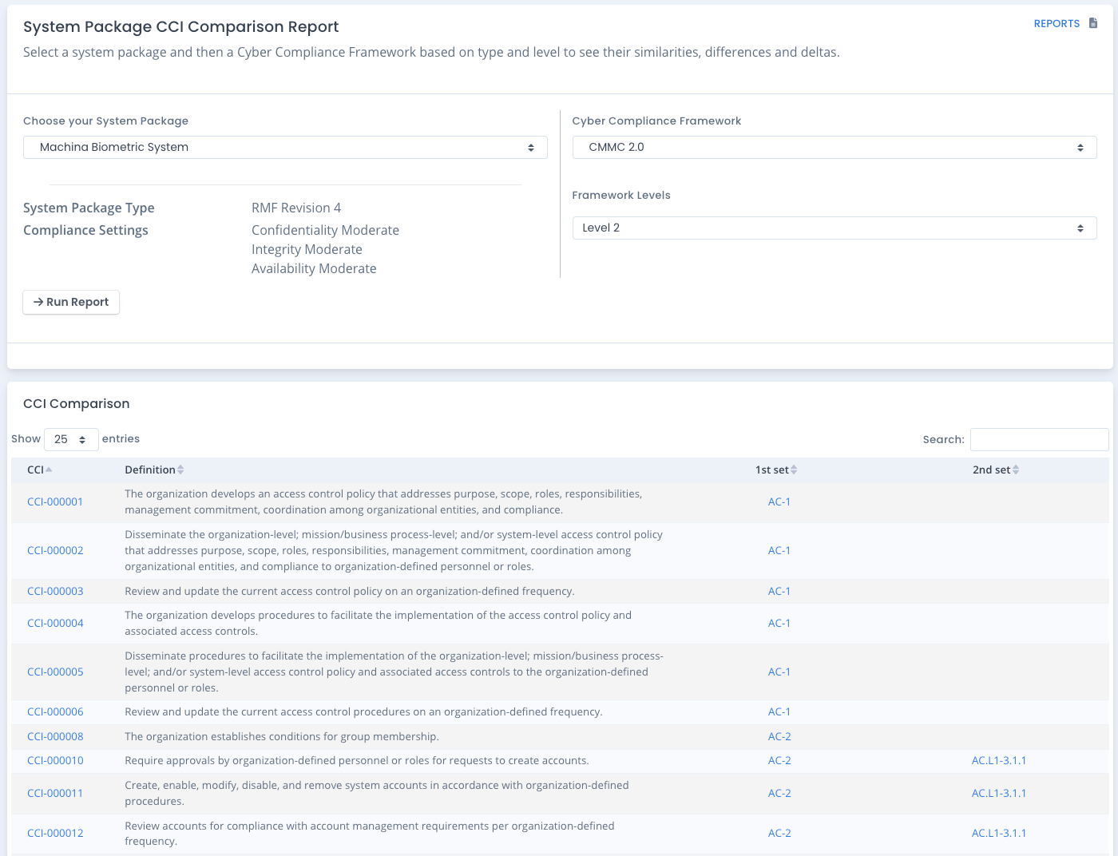Click the 1st set column sort icon
This screenshot has width=1118, height=856.
coord(795,470)
